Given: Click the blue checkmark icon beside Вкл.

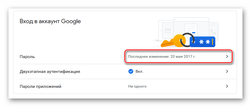Looking at the screenshot, I should 131,71.
